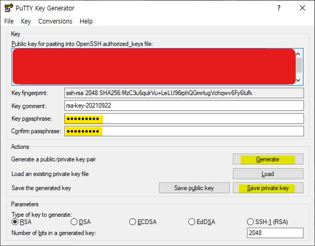315x246 pixels.
Task: Click the number of bits field
Action: pos(275,233)
